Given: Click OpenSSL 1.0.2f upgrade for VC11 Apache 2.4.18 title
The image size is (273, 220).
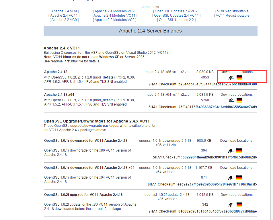Looking at the screenshot, I should tap(83, 195).
